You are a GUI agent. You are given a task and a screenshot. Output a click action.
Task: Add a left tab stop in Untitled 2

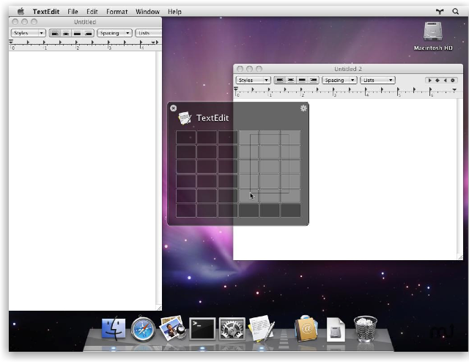tap(430, 80)
